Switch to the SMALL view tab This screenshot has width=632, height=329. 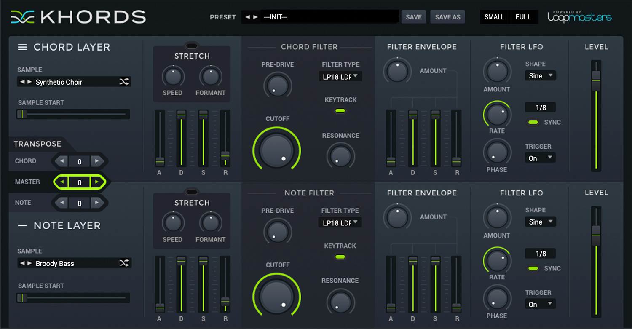[494, 17]
